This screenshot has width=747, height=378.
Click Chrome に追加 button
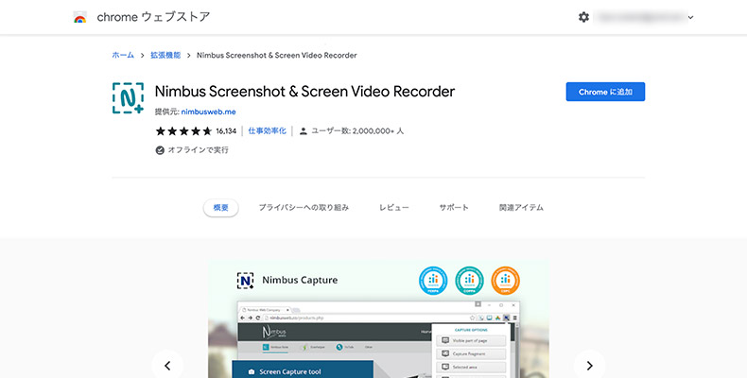point(605,92)
